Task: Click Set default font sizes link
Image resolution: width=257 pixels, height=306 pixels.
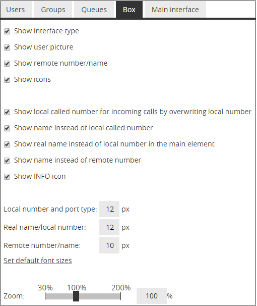Action: 38,261
